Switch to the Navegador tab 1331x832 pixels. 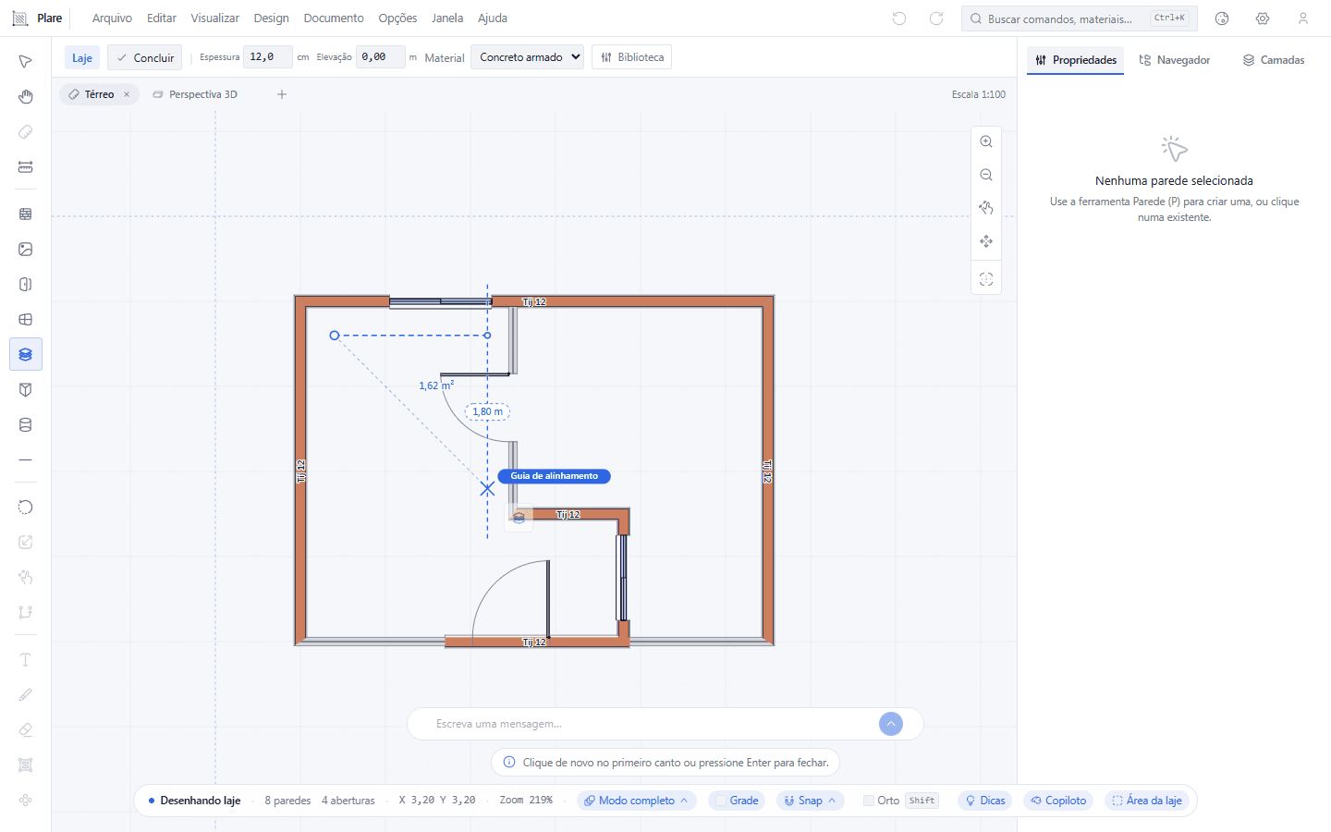point(1175,60)
